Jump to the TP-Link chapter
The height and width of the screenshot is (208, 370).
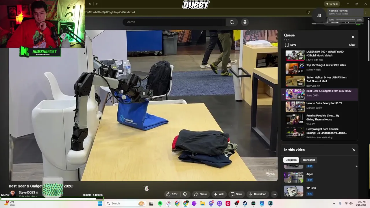319,190
